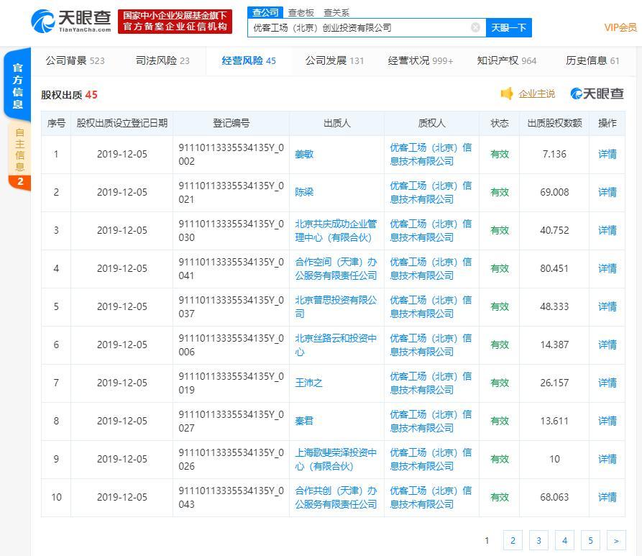The height and width of the screenshot is (556, 642).
Task: Click the 企业主说 speaker icon
Action: point(507,94)
